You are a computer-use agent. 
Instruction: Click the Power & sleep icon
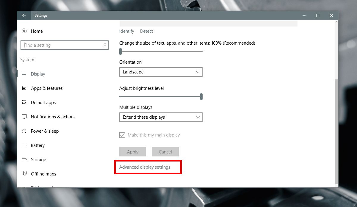24,131
